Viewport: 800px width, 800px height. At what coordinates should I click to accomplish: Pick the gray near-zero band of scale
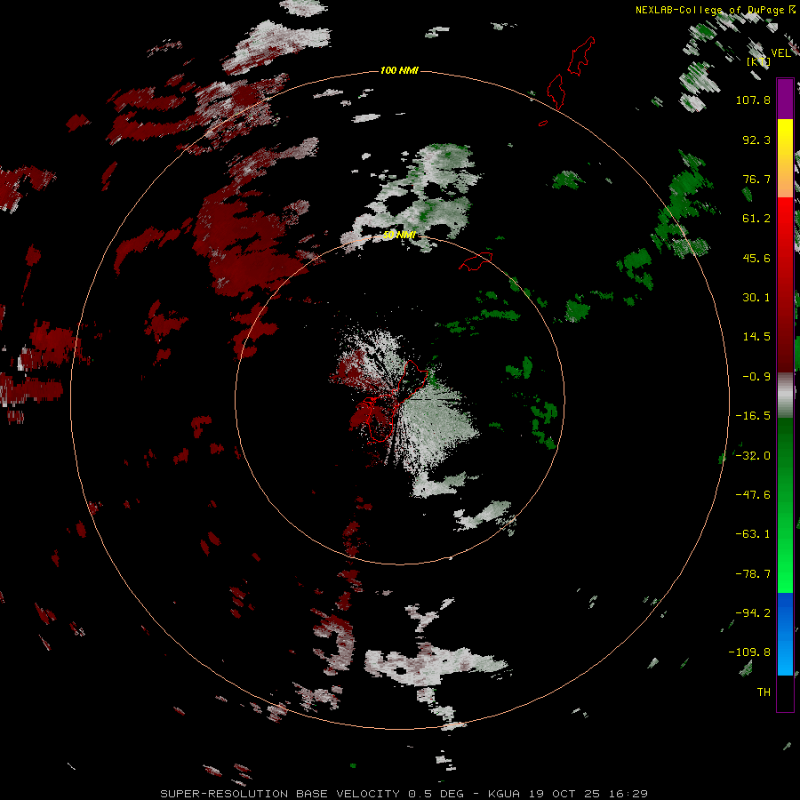(x=785, y=396)
